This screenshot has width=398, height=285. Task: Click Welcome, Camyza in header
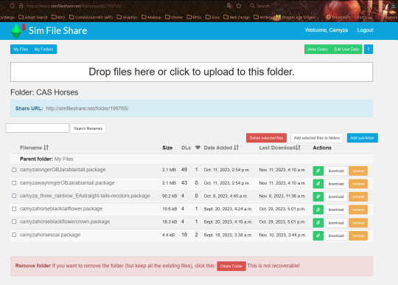click(327, 30)
